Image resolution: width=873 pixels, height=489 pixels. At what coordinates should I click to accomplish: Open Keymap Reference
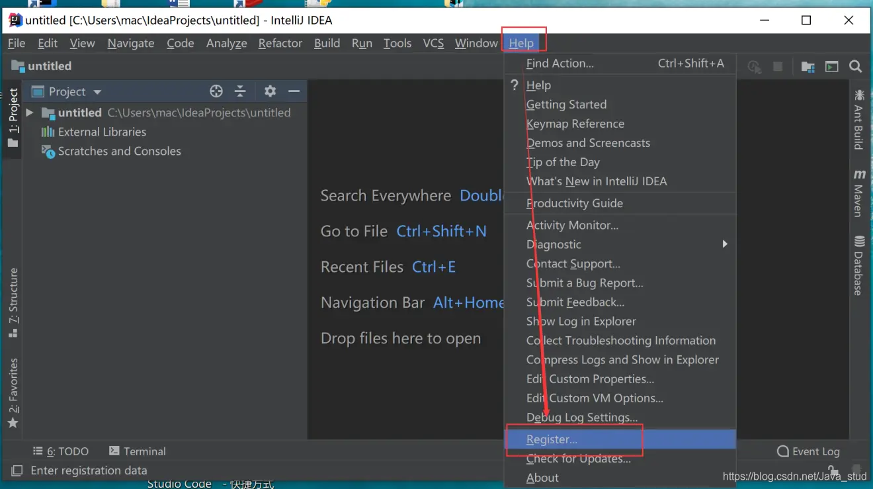(x=620, y=124)
